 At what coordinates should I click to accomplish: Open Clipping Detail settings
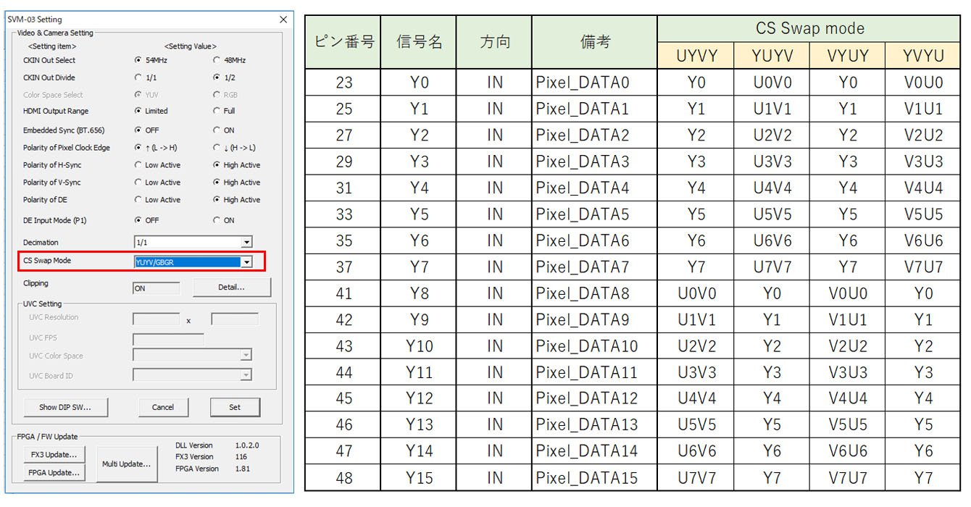[231, 288]
